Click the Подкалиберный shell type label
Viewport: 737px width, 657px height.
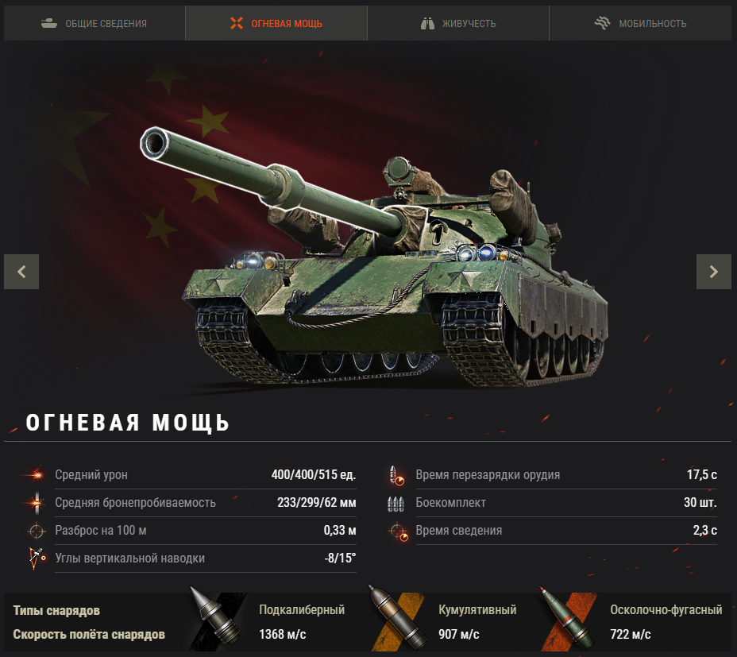(x=302, y=610)
